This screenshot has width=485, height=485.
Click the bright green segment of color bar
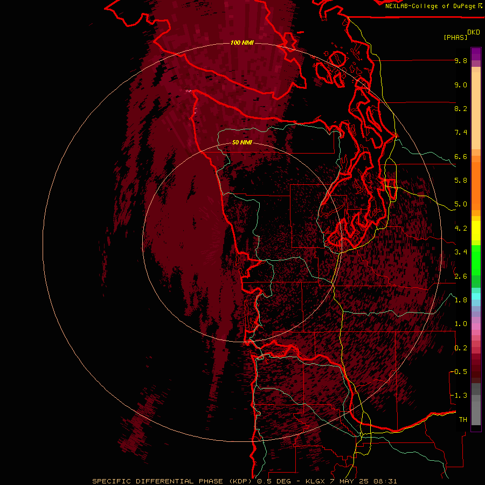[x=476, y=260]
